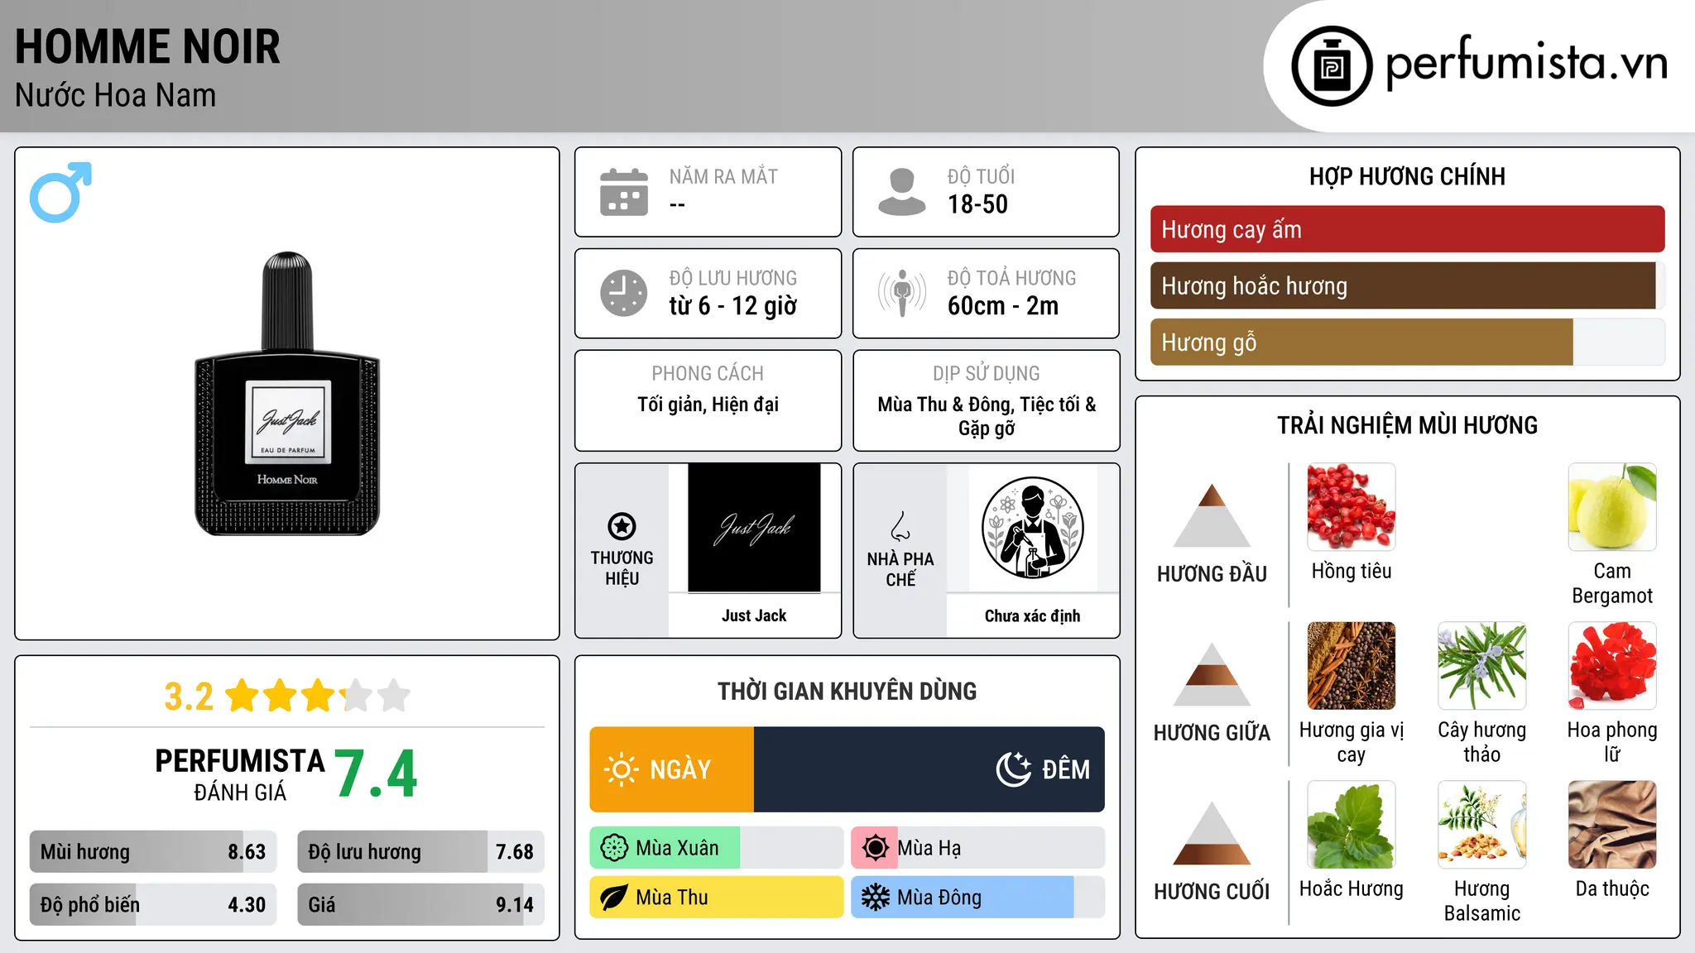Select the Hồng tiêu note image
Screen dimensions: 1695x953
[x=1351, y=507]
